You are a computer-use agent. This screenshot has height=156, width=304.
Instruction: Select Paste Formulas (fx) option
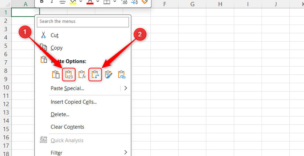82,75
